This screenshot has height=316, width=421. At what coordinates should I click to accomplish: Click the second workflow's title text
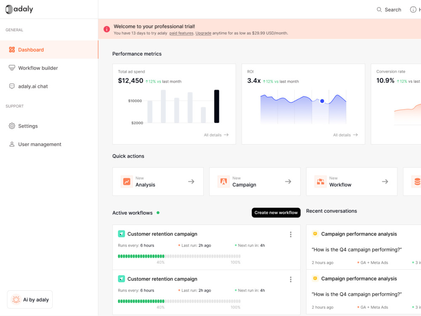(x=162, y=279)
